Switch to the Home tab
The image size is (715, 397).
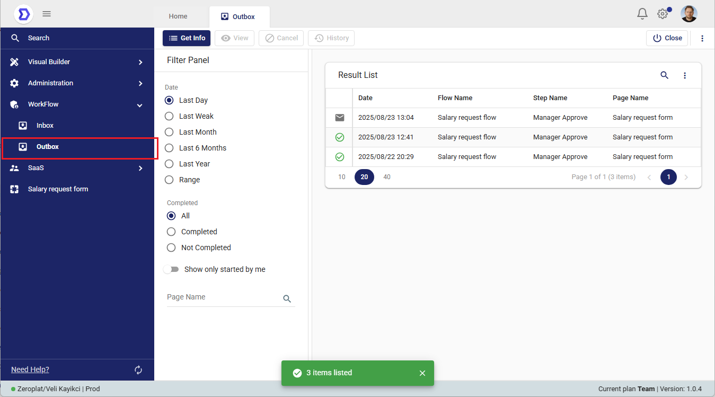click(178, 16)
